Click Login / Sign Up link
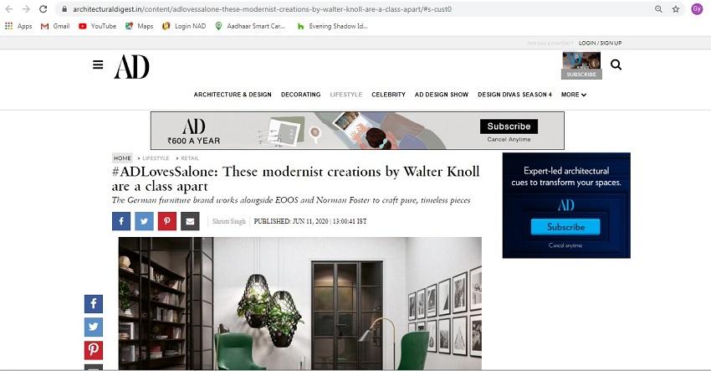 pos(600,44)
